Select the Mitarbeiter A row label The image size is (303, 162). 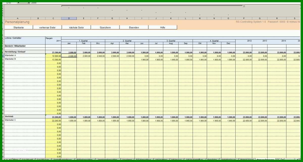pos(25,55)
